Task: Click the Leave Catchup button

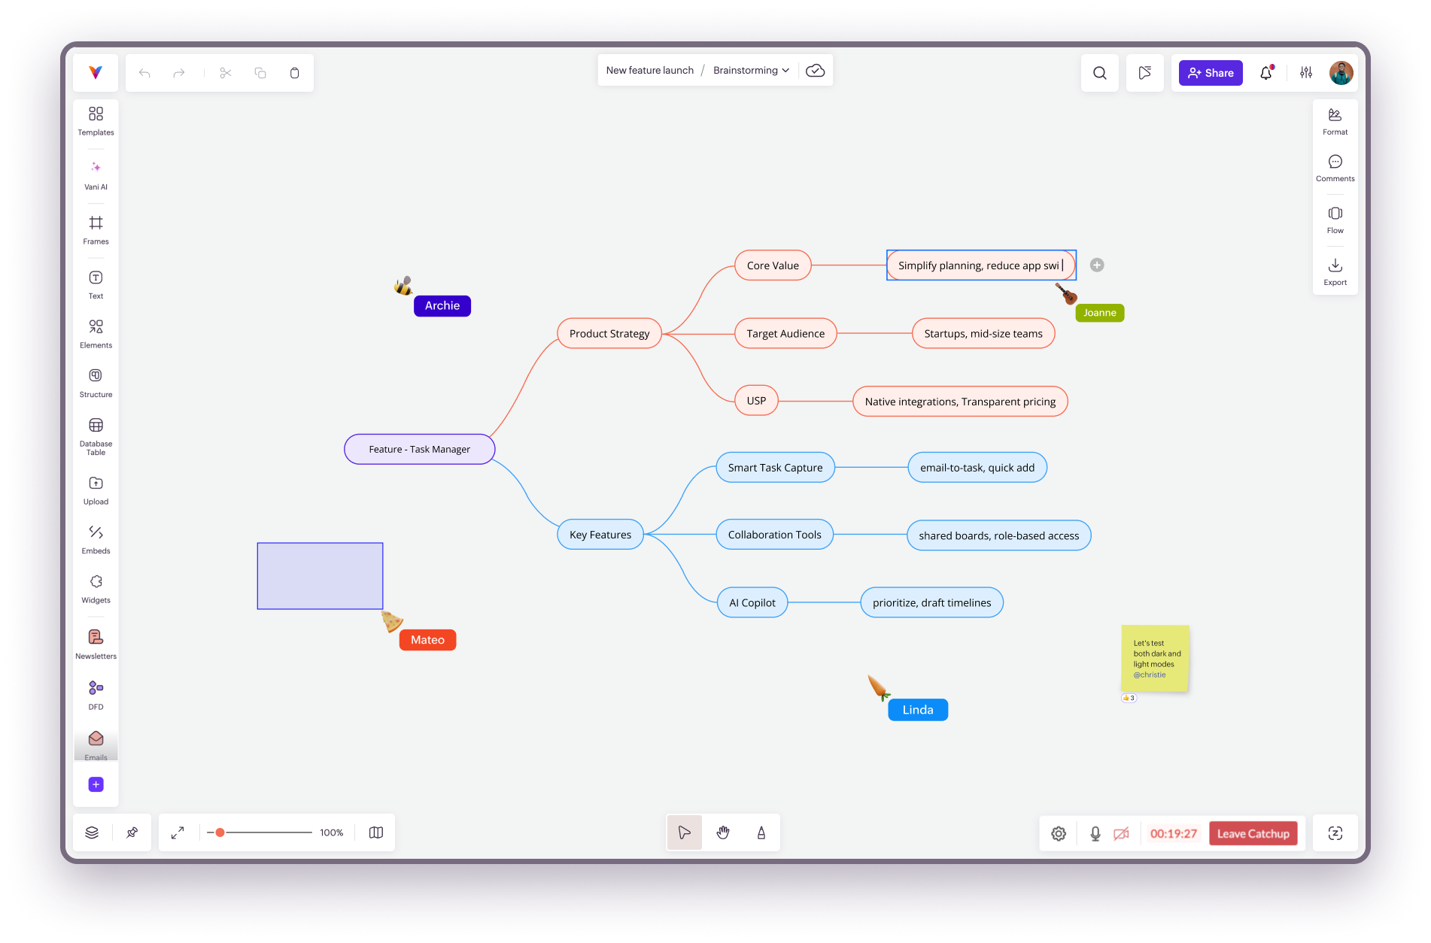Action: (1253, 833)
